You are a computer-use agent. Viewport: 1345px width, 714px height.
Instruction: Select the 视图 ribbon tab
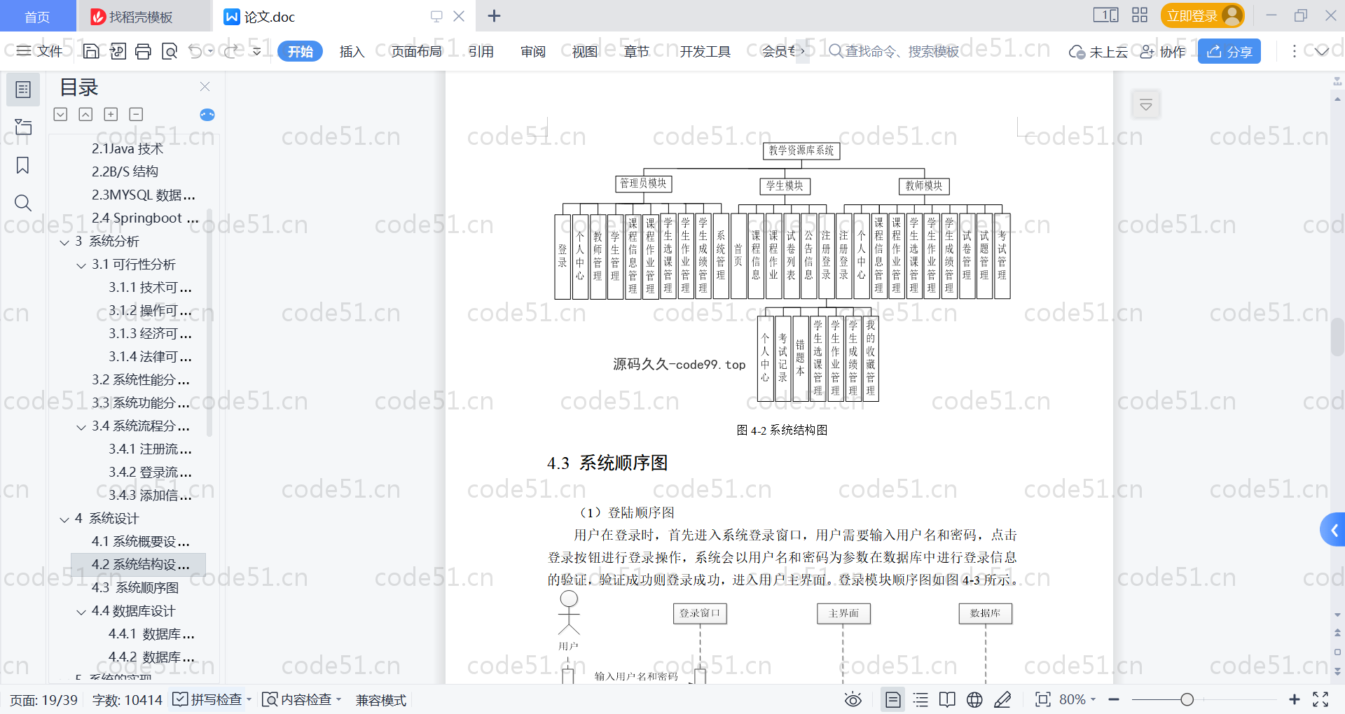click(x=585, y=51)
